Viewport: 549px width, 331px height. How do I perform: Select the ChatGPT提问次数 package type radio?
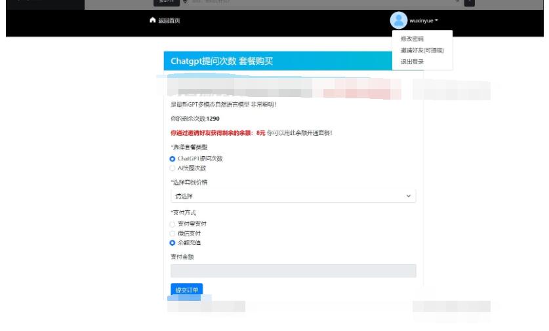coord(173,159)
